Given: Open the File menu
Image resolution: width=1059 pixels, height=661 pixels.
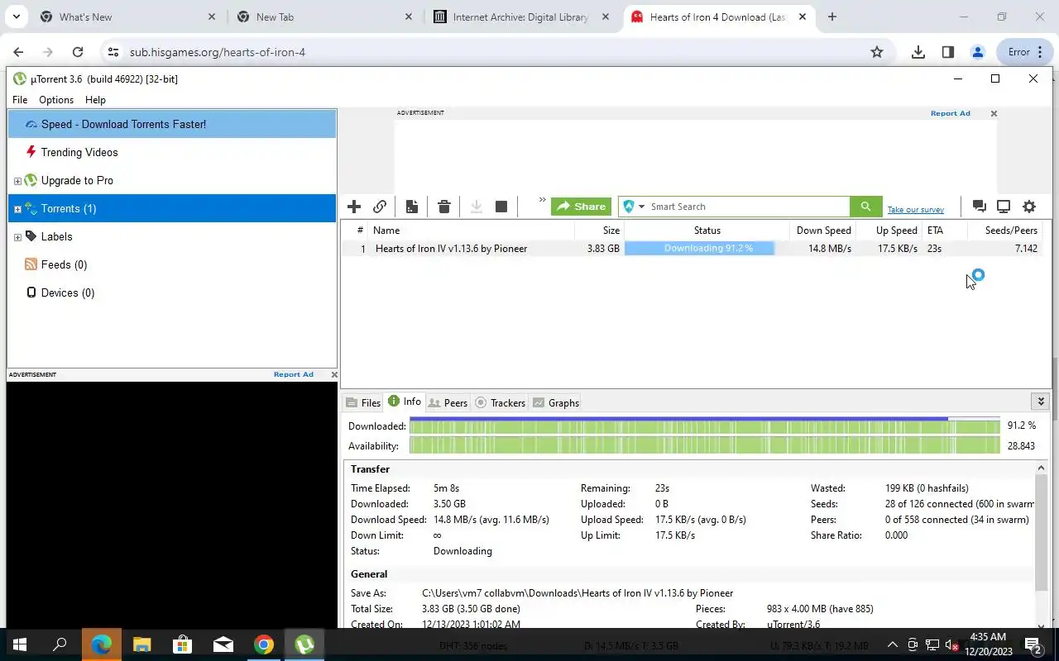Looking at the screenshot, I should (x=20, y=100).
